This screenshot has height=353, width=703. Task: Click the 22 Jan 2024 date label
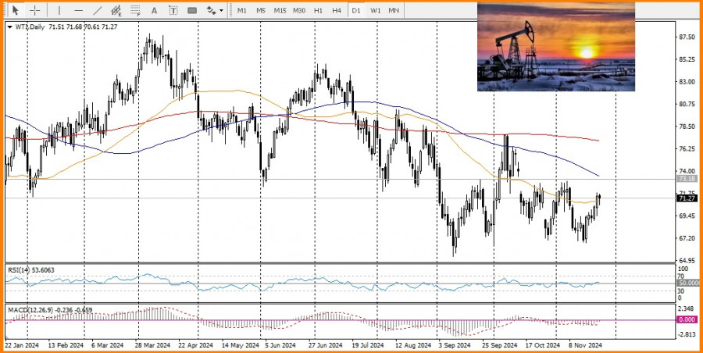pos(22,345)
